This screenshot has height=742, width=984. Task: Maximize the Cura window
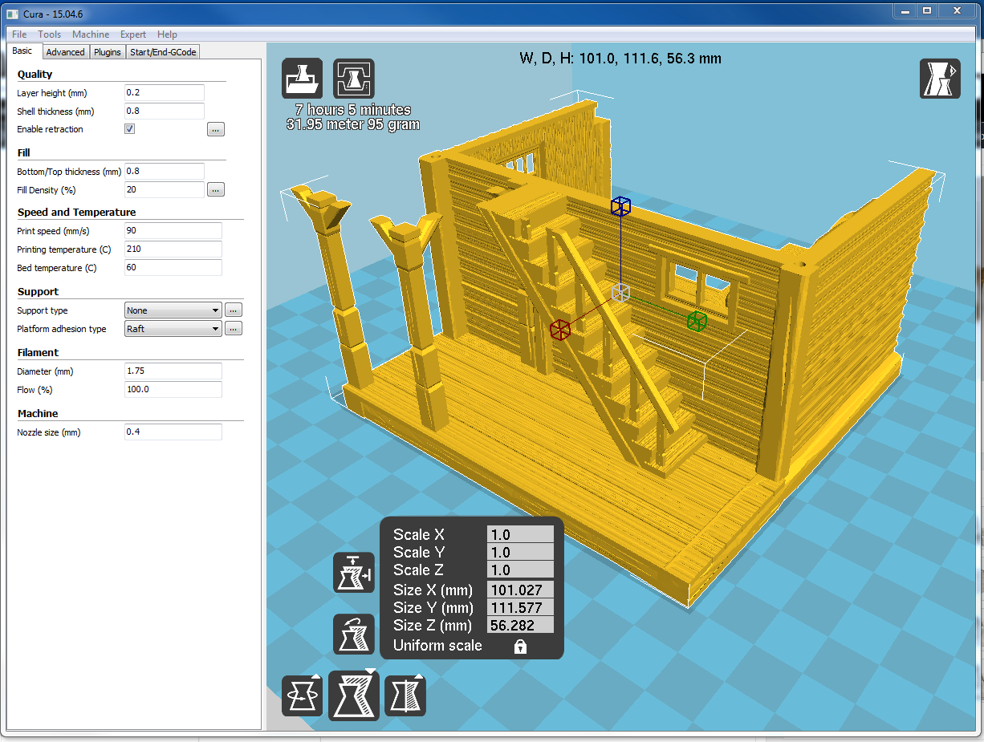tap(927, 10)
